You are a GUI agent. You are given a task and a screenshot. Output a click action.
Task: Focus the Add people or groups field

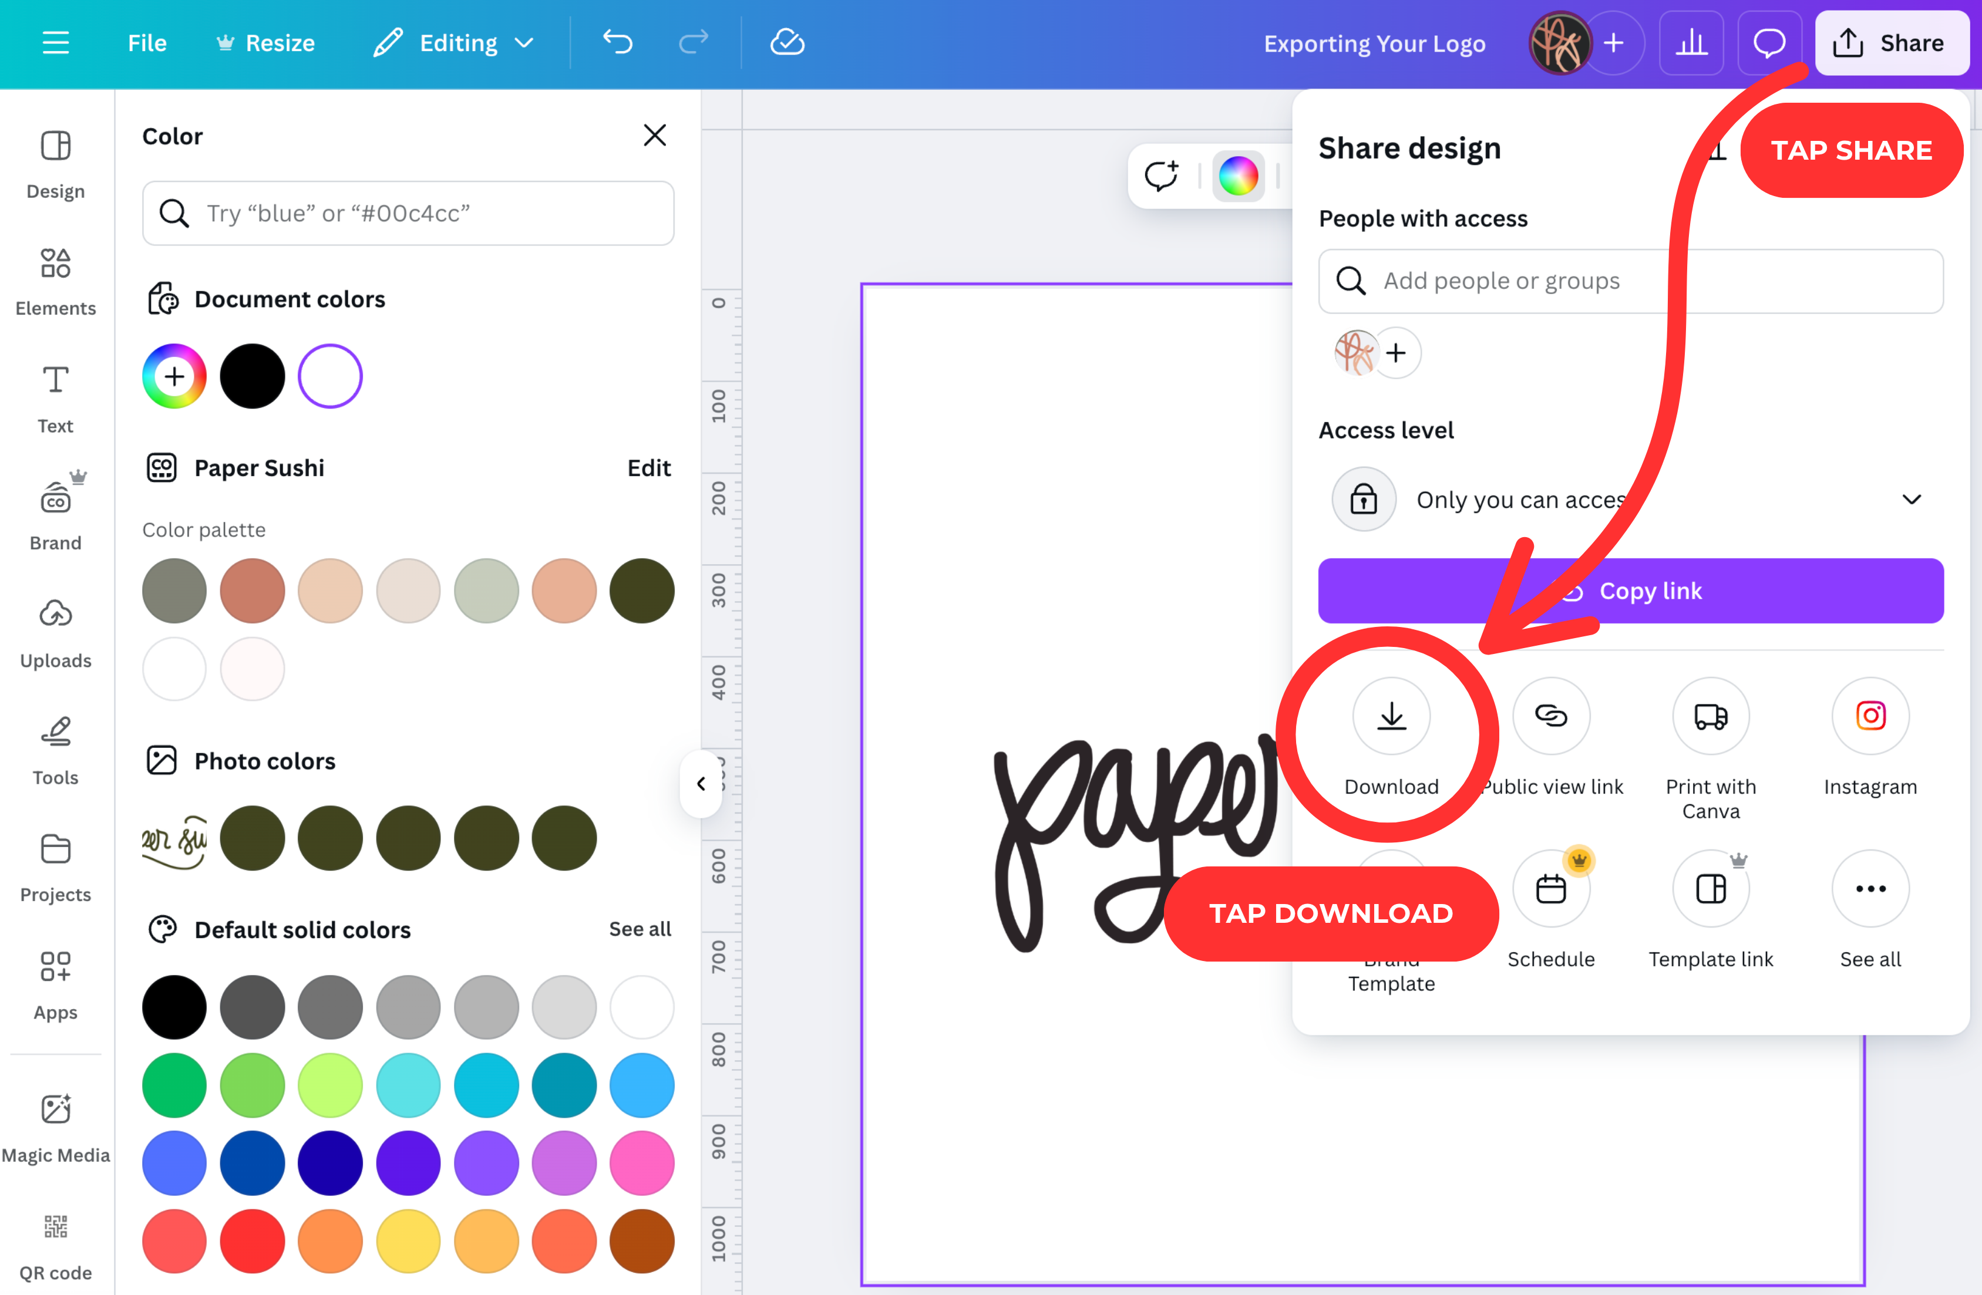click(x=1631, y=281)
